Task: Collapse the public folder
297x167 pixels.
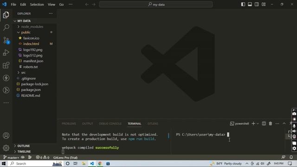Action: click(x=35, y=32)
